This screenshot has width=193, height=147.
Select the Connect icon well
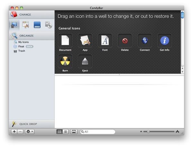(145, 41)
